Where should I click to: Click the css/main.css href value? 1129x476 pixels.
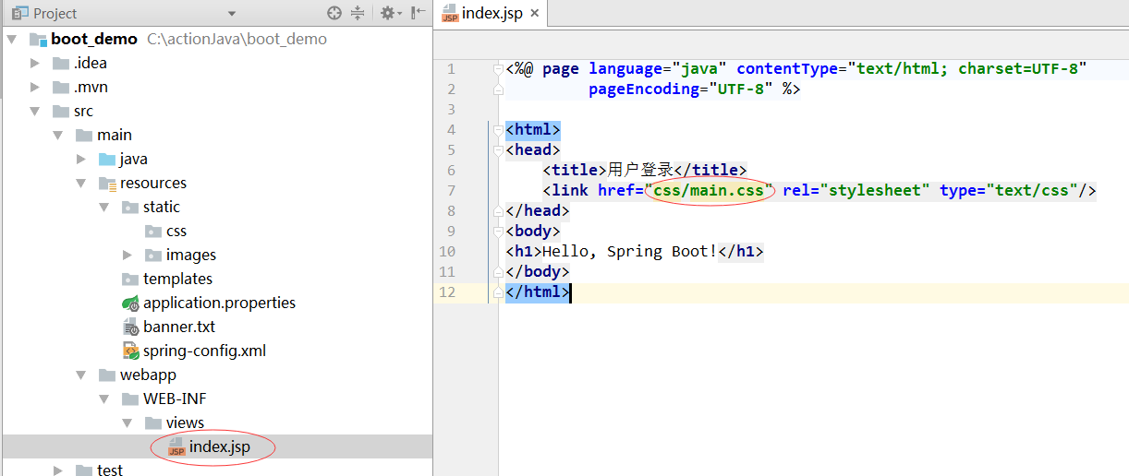click(709, 191)
